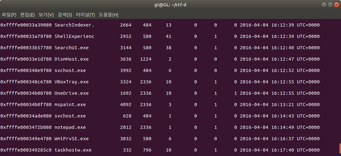
Task: Click the offset 0xffffe00033e1d780
Action: (26, 59)
